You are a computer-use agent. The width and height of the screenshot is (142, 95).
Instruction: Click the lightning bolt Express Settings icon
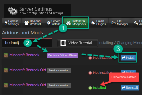(x=6, y=23)
